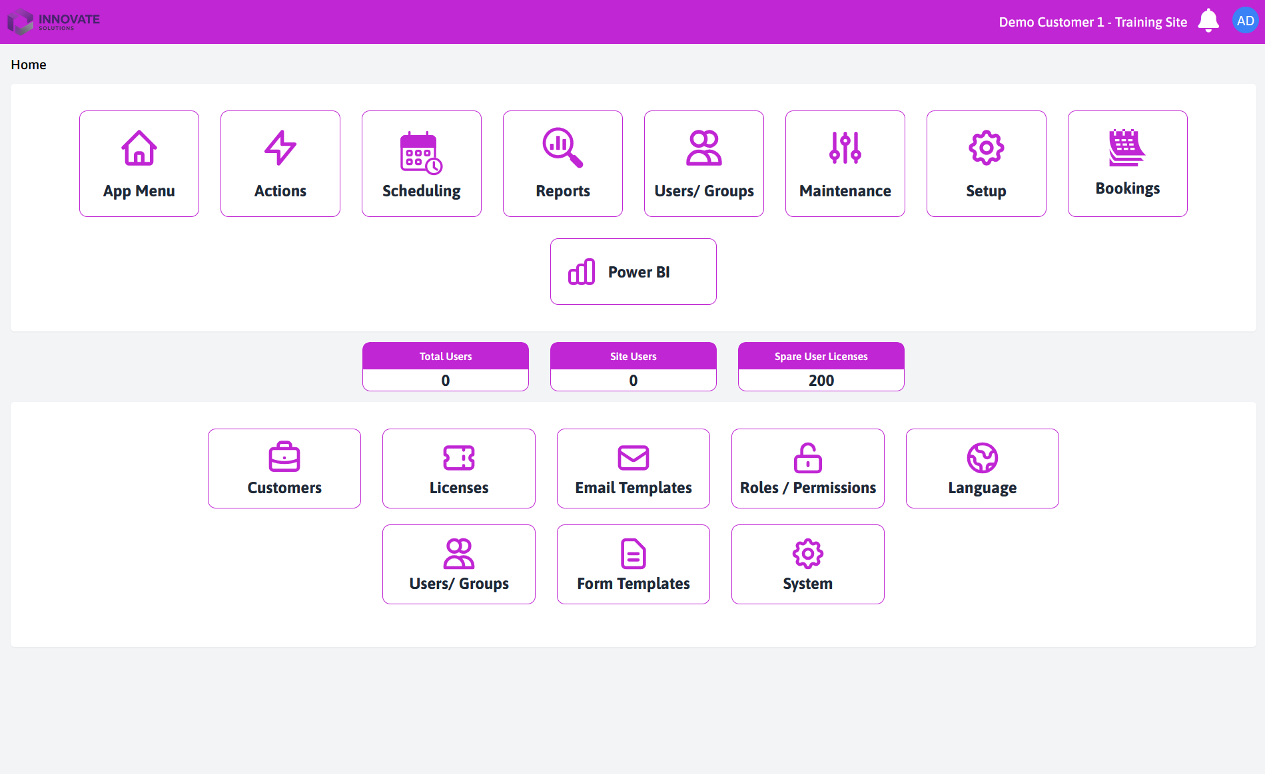
Task: Click the Innovate Solutions logo
Action: [53, 21]
